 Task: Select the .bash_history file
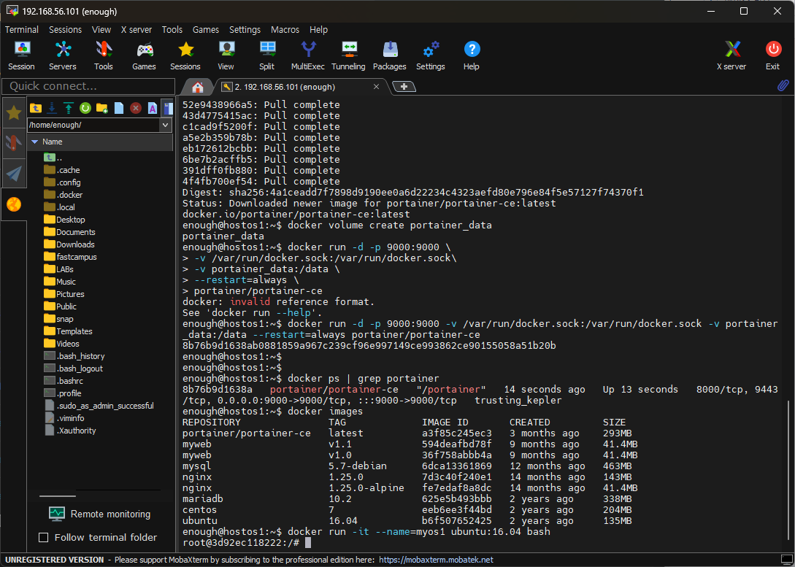[74, 356]
